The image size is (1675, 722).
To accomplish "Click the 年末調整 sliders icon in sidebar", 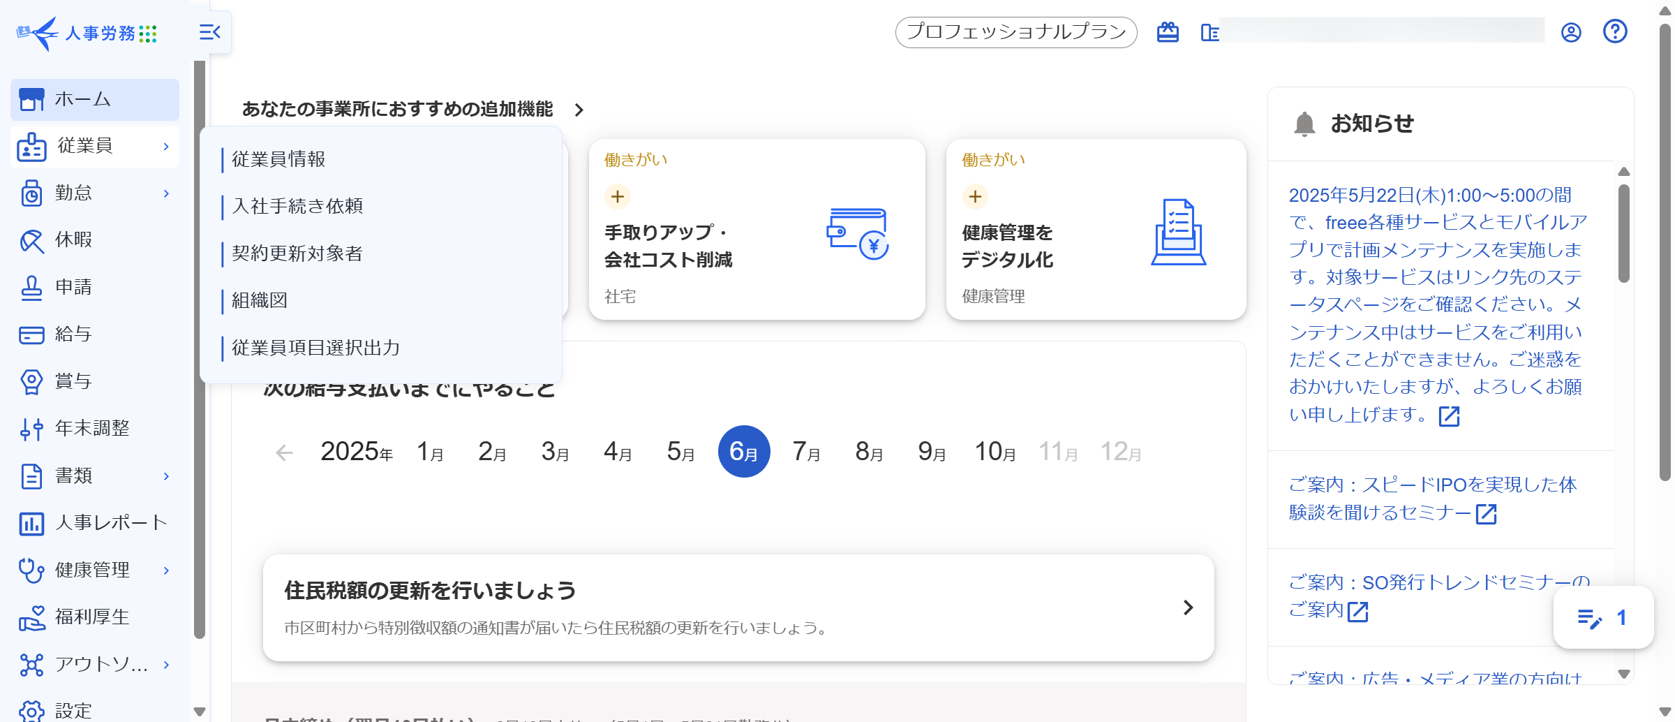I will [31, 429].
